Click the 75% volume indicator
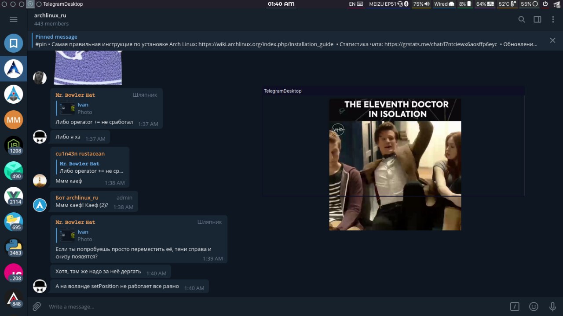 (421, 4)
